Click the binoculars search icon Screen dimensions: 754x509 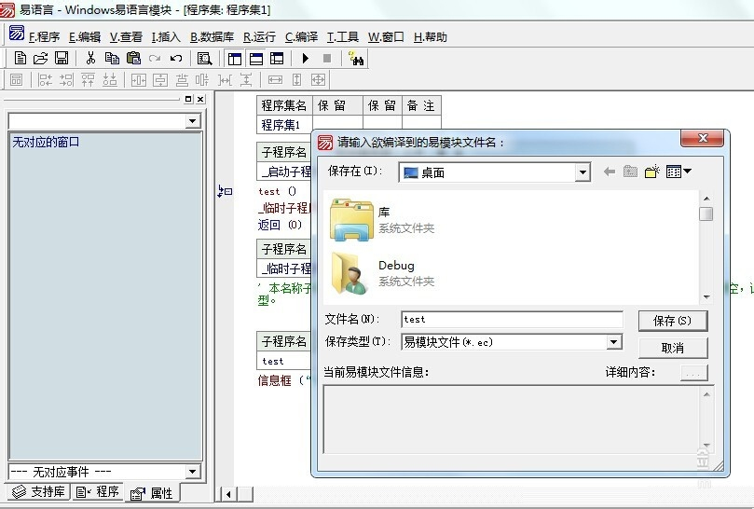[356, 59]
